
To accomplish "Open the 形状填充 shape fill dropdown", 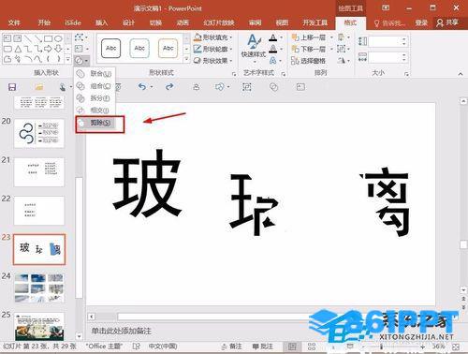I will coord(213,37).
